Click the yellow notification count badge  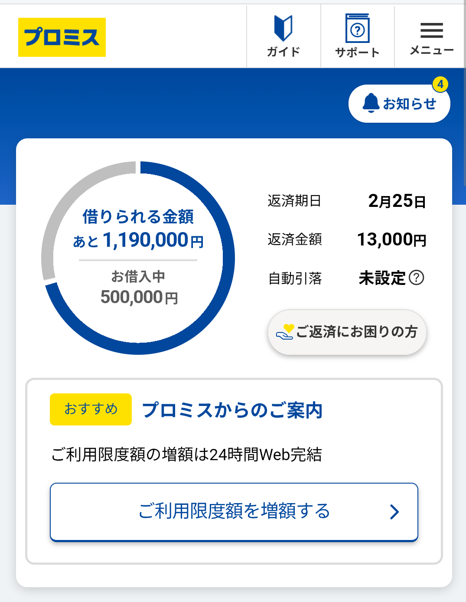tap(440, 84)
